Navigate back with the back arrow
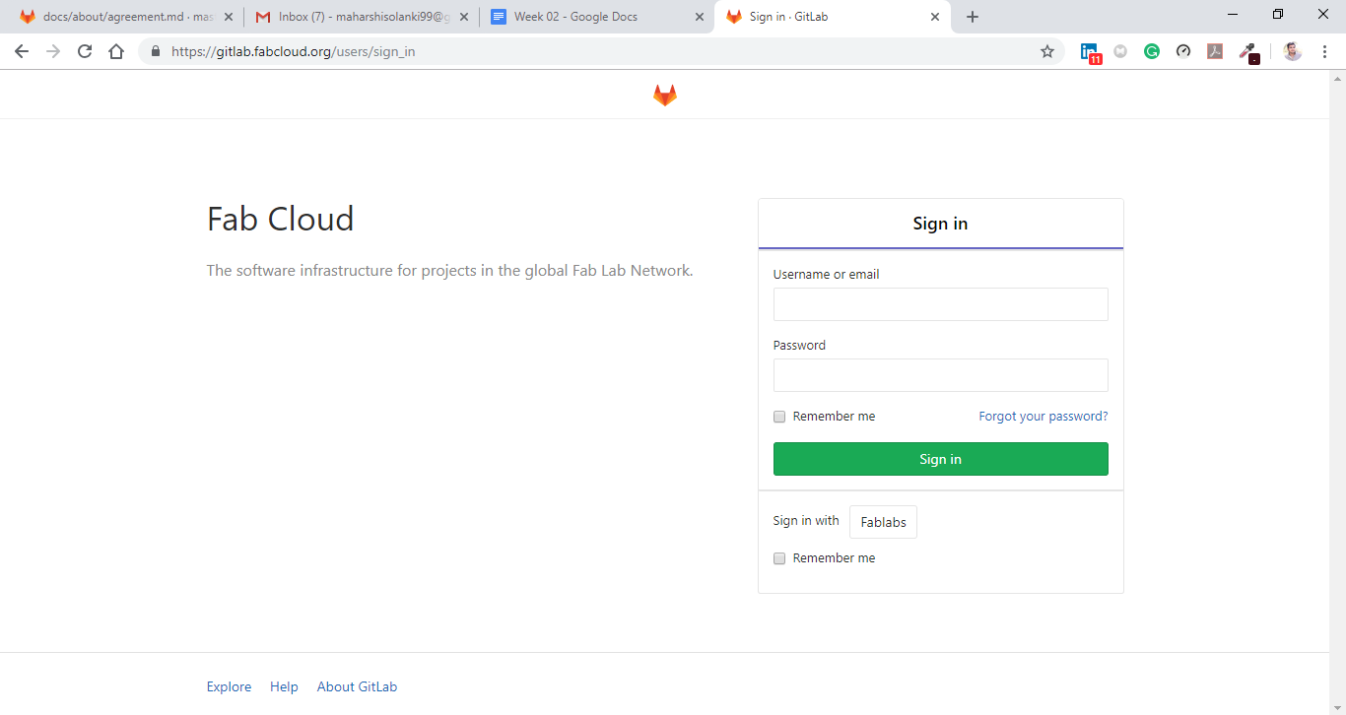This screenshot has width=1346, height=715. (22, 51)
